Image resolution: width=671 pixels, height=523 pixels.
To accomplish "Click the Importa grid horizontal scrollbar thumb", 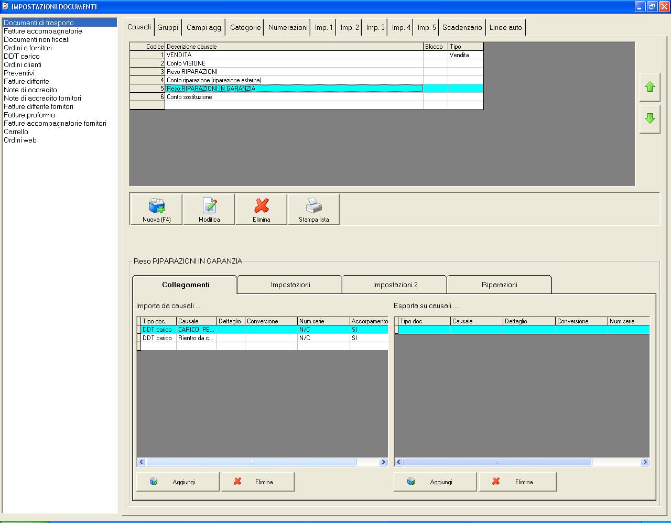I will click(x=251, y=462).
